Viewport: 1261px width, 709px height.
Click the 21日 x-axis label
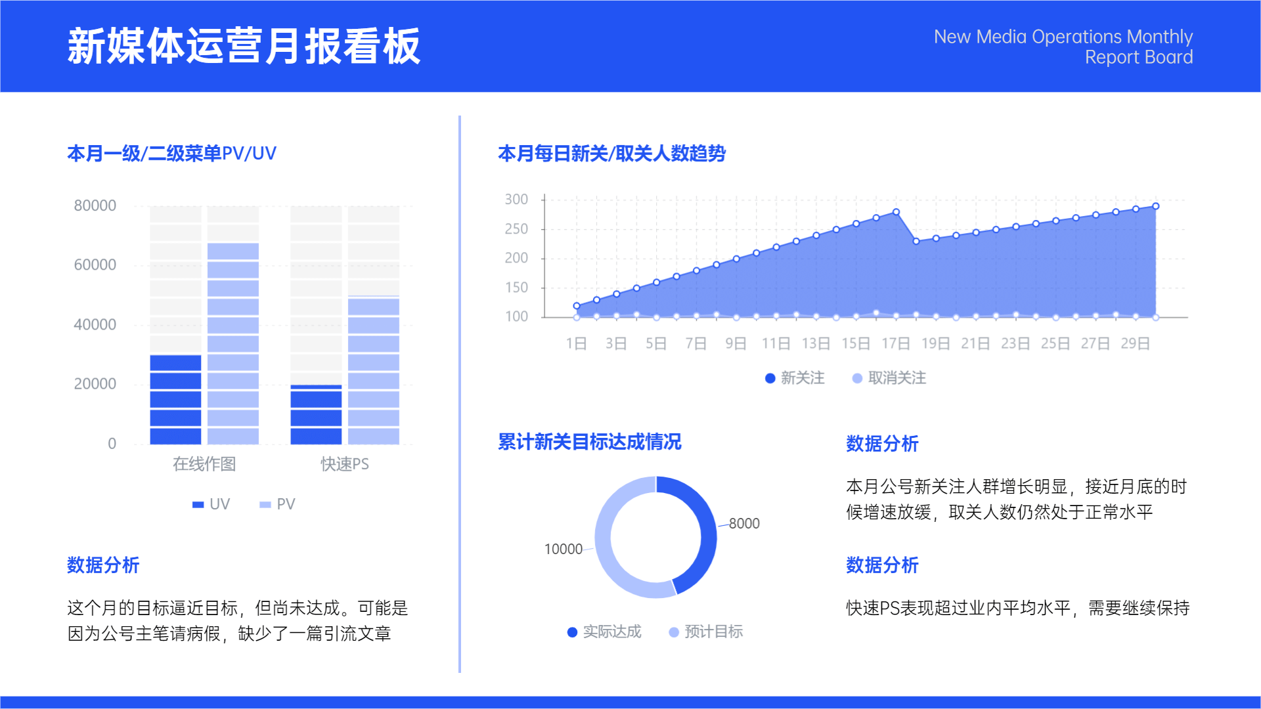point(975,344)
